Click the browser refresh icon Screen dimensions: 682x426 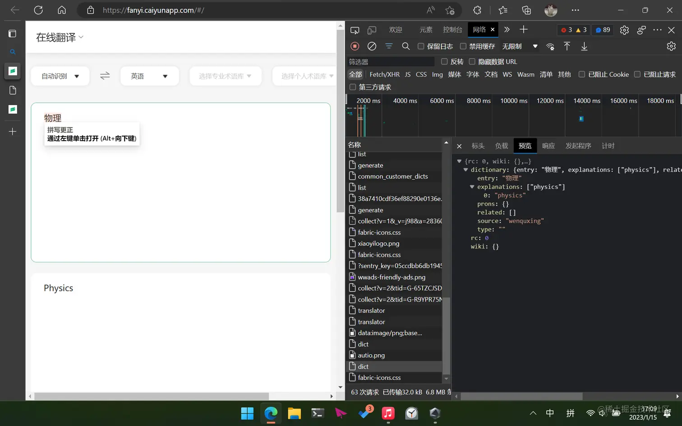(x=38, y=10)
